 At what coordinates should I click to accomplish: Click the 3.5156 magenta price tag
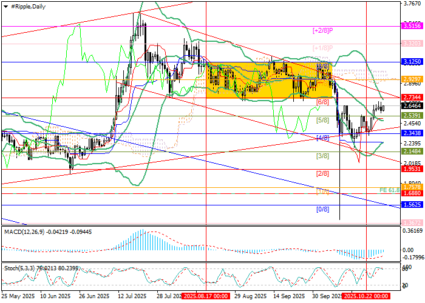click(412, 26)
